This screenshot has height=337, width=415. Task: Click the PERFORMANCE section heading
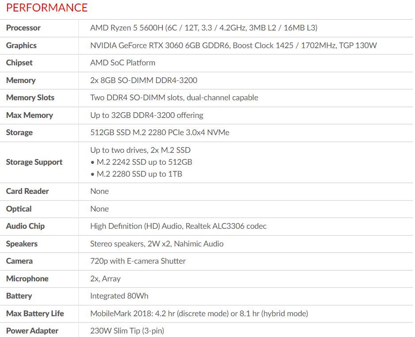point(47,8)
